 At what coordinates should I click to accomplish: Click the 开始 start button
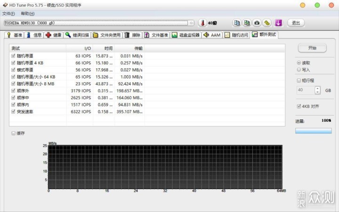click(x=312, y=48)
